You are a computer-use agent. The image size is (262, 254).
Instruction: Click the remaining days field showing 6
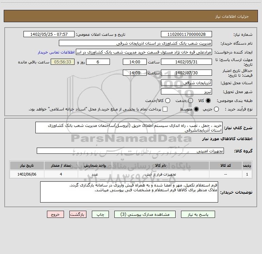tap(98, 62)
